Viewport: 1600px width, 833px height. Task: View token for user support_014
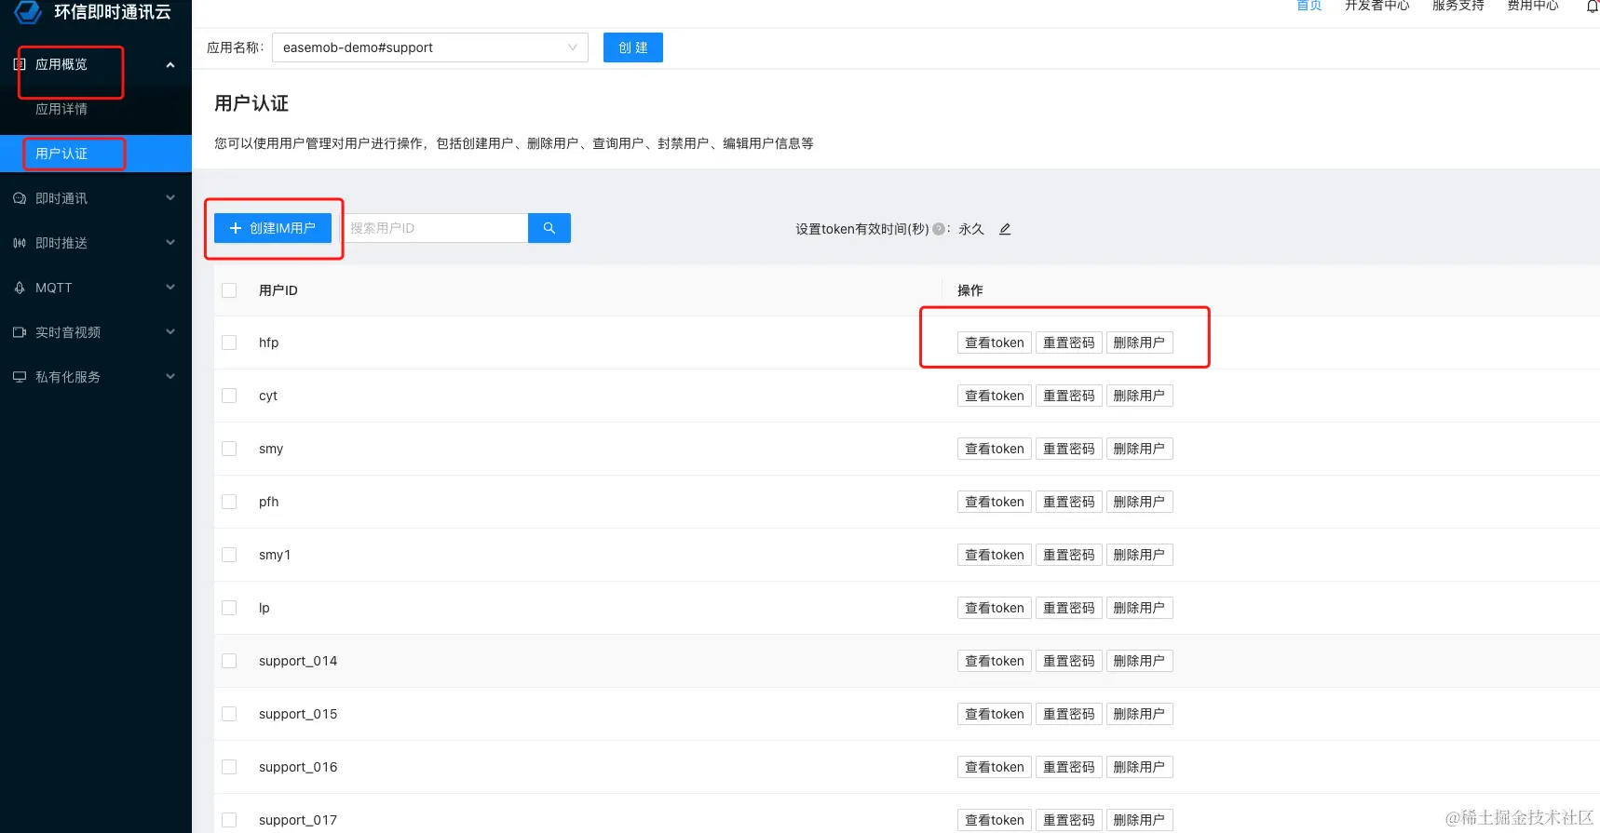pyautogui.click(x=995, y=661)
